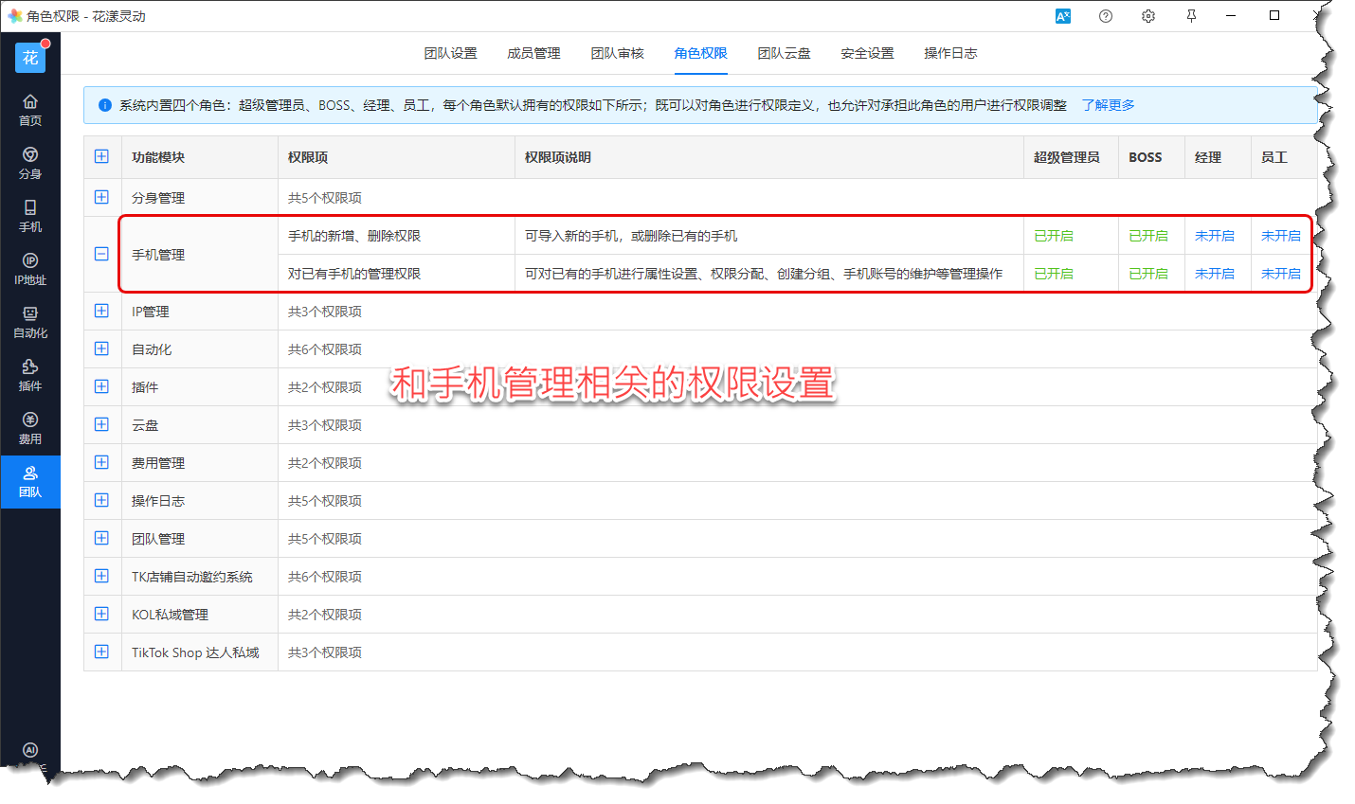Open the 手机 sidebar section
Screen dimensions: 1355x804
30,216
